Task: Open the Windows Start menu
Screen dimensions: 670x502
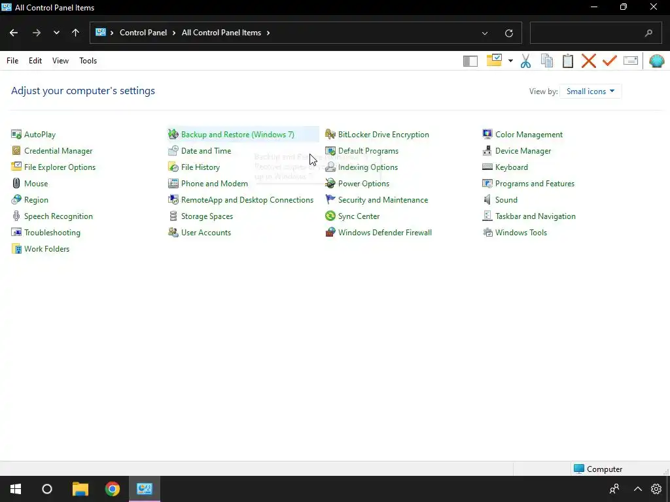Action: pos(16,489)
